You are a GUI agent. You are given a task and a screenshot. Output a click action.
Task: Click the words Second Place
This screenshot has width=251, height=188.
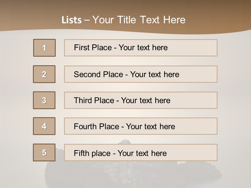point(98,74)
